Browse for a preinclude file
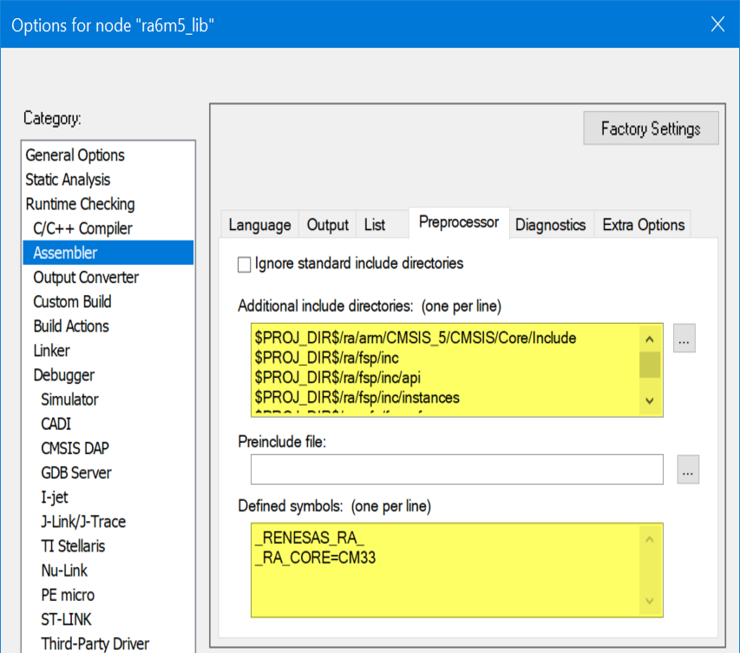Image resolution: width=740 pixels, height=653 pixels. (x=688, y=470)
